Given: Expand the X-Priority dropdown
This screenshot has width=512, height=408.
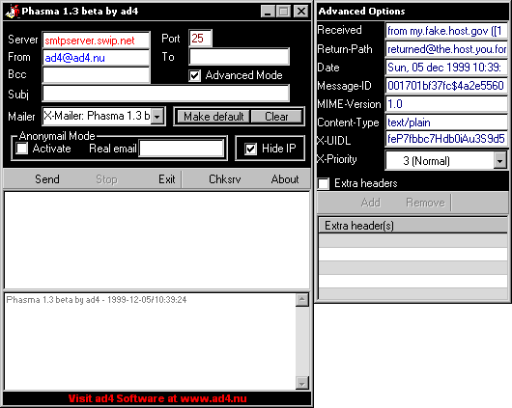Looking at the screenshot, I should coord(499,161).
